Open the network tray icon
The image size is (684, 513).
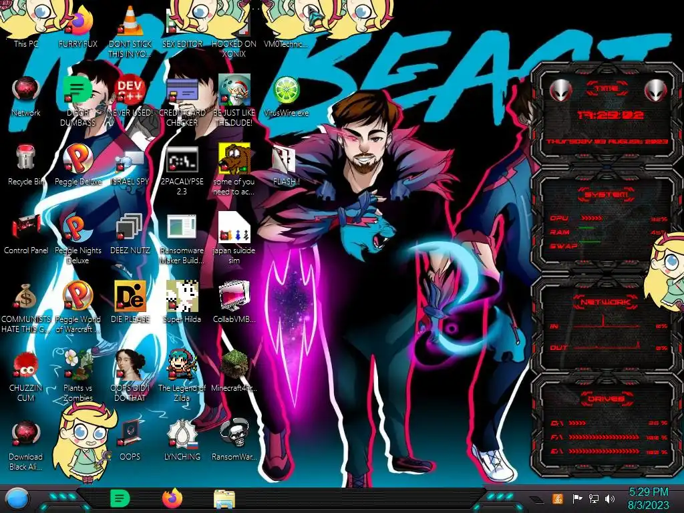[x=594, y=498]
